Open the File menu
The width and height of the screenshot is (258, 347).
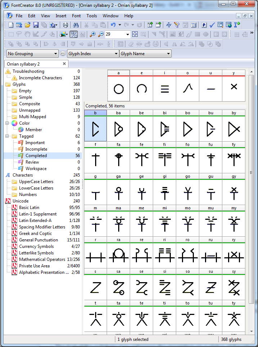point(19,16)
